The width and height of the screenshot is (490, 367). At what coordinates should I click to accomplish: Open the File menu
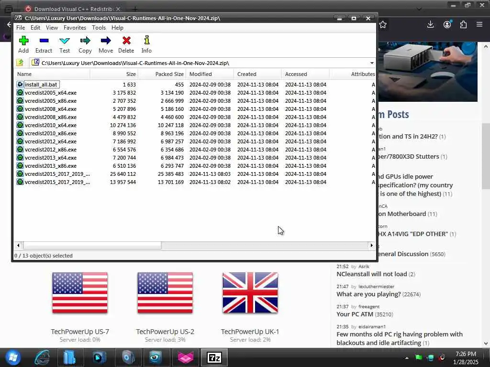(21, 27)
